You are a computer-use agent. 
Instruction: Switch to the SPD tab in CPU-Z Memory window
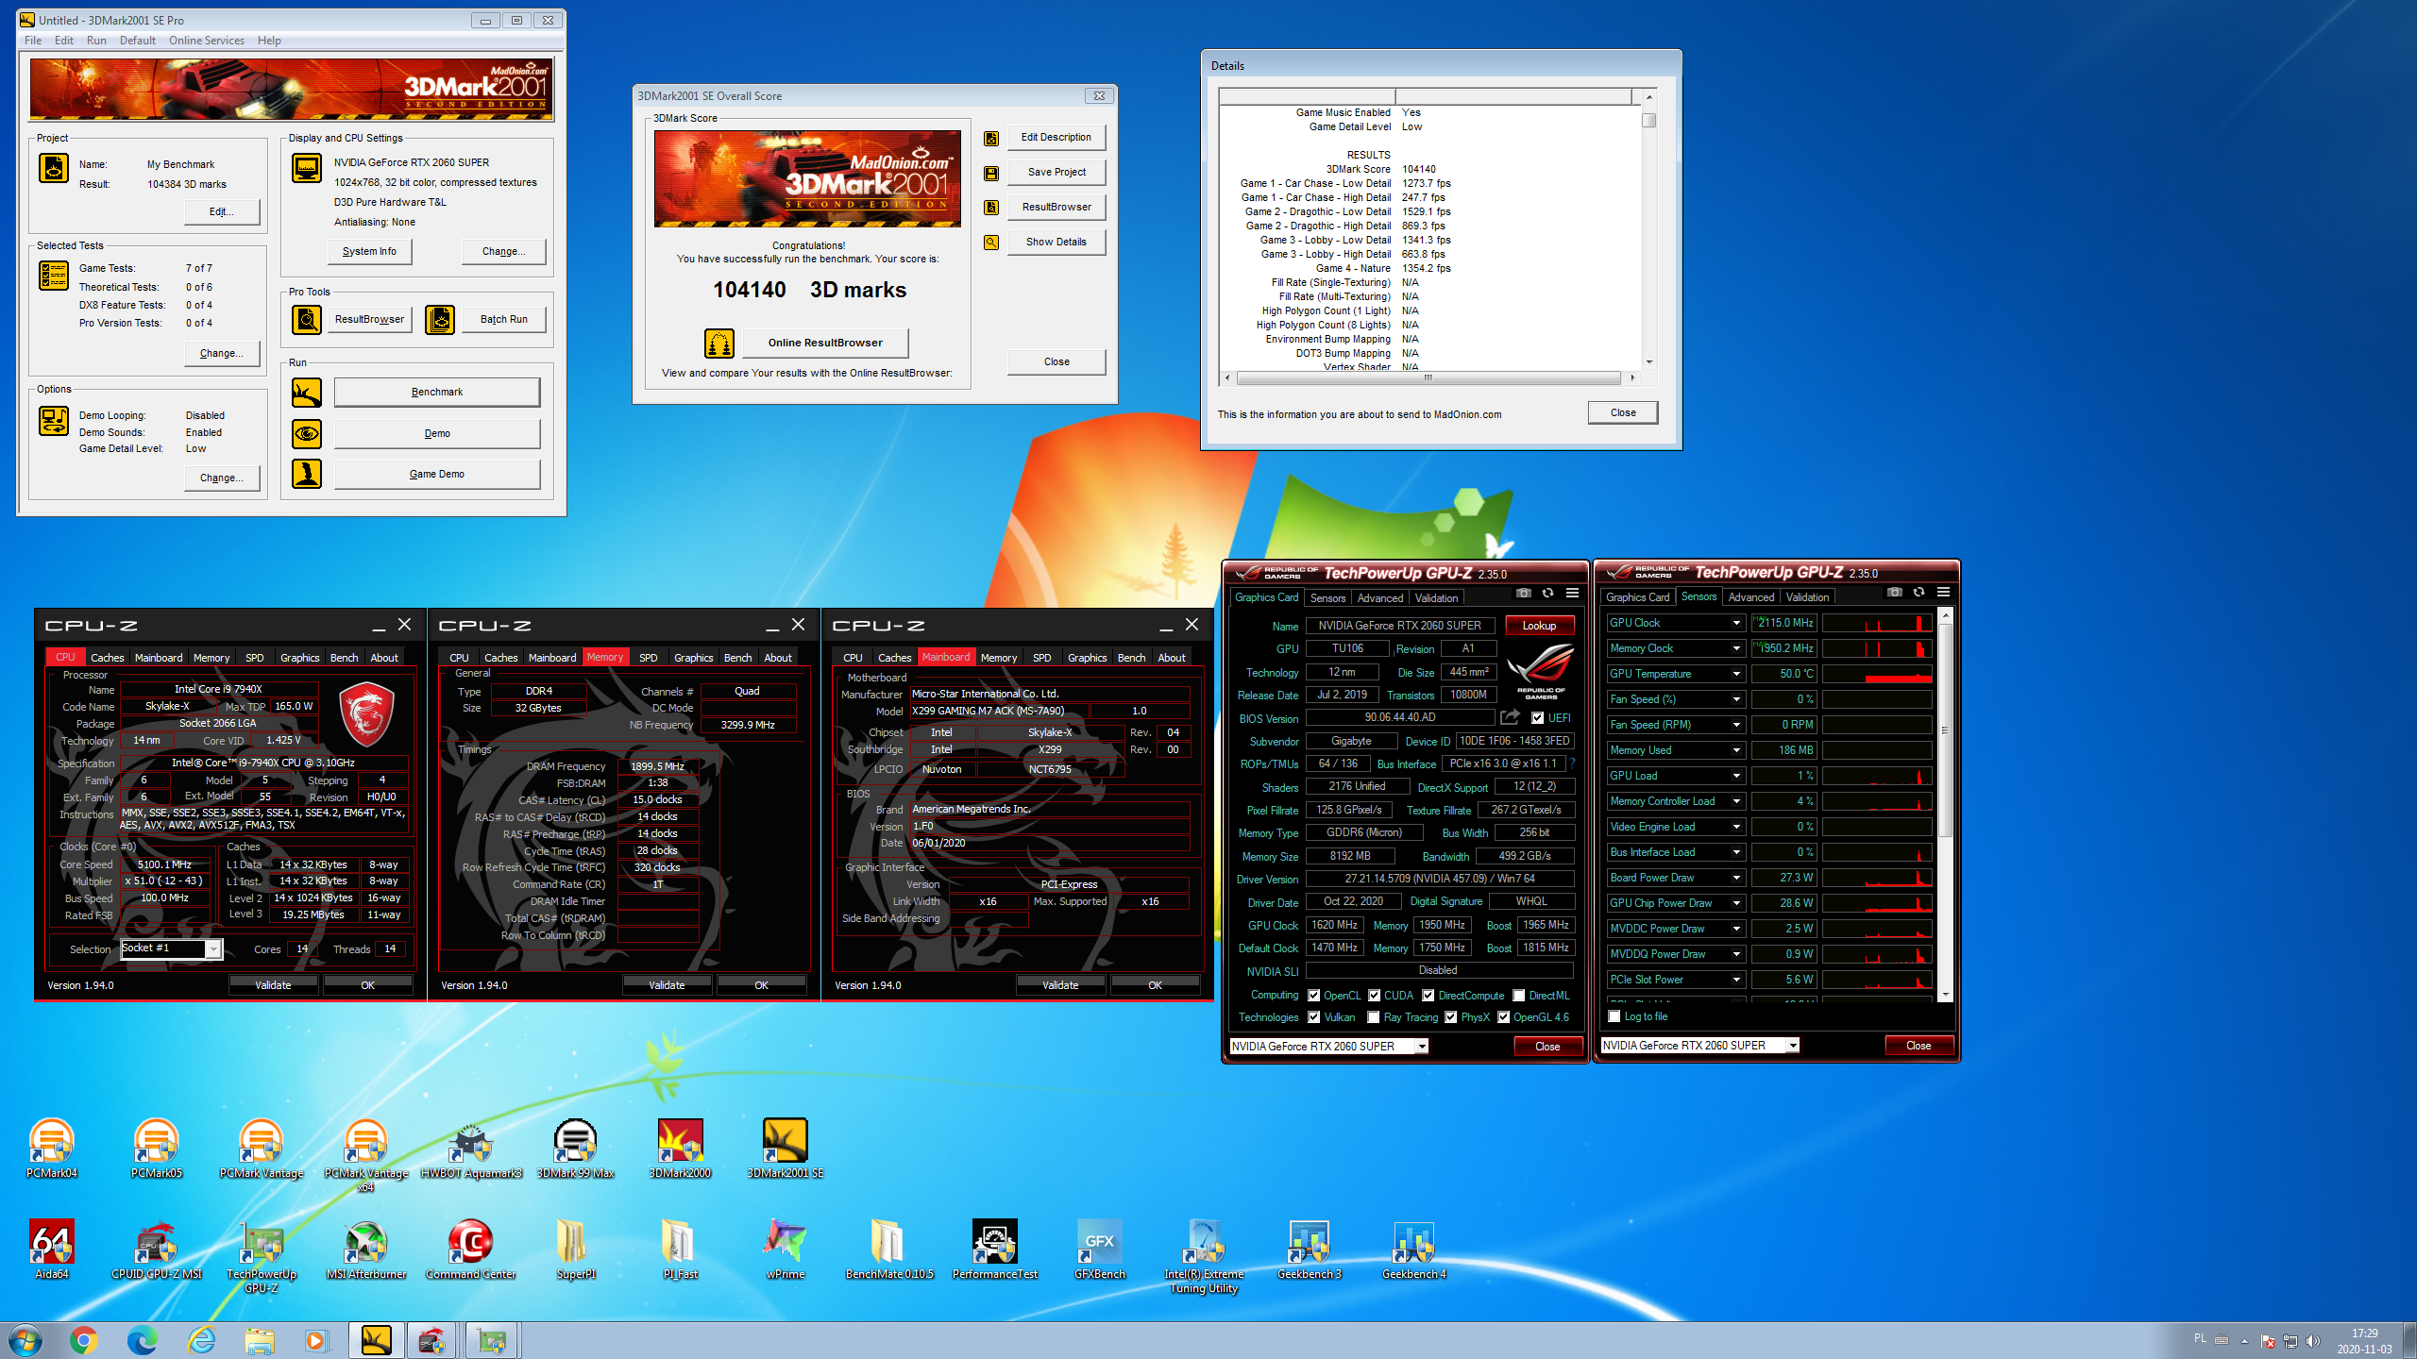(x=648, y=658)
